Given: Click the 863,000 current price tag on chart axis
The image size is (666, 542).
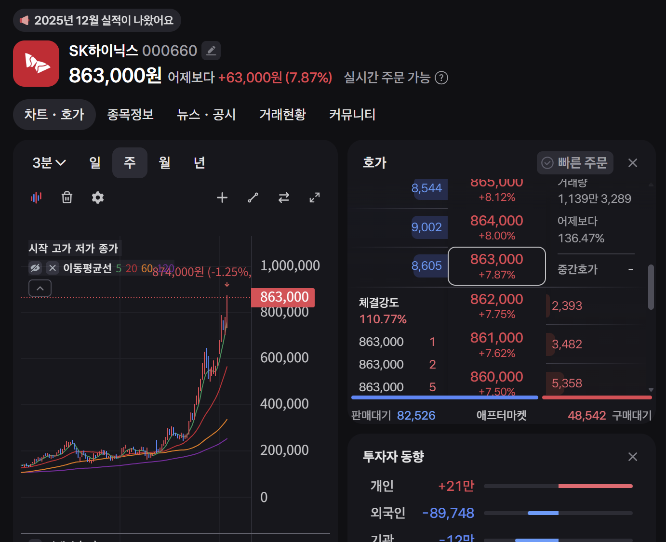Looking at the screenshot, I should (283, 297).
